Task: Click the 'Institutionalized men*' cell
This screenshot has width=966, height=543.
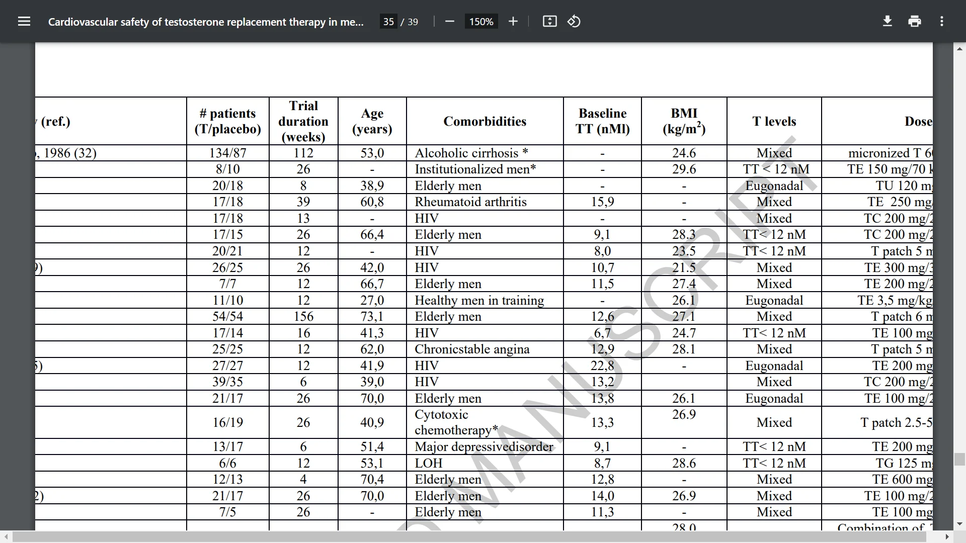Action: (x=485, y=169)
